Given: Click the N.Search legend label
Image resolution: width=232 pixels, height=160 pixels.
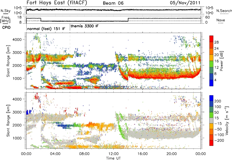Looking at the screenshot, I should tap(224, 11).
